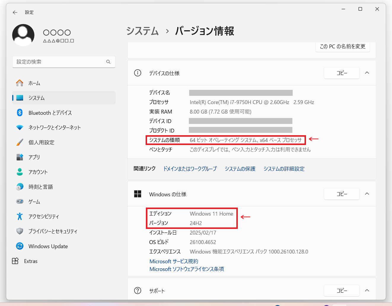Screen dimensions: 392x306
Task: Open Bluetooth とデバイス settings
Action: (64, 113)
